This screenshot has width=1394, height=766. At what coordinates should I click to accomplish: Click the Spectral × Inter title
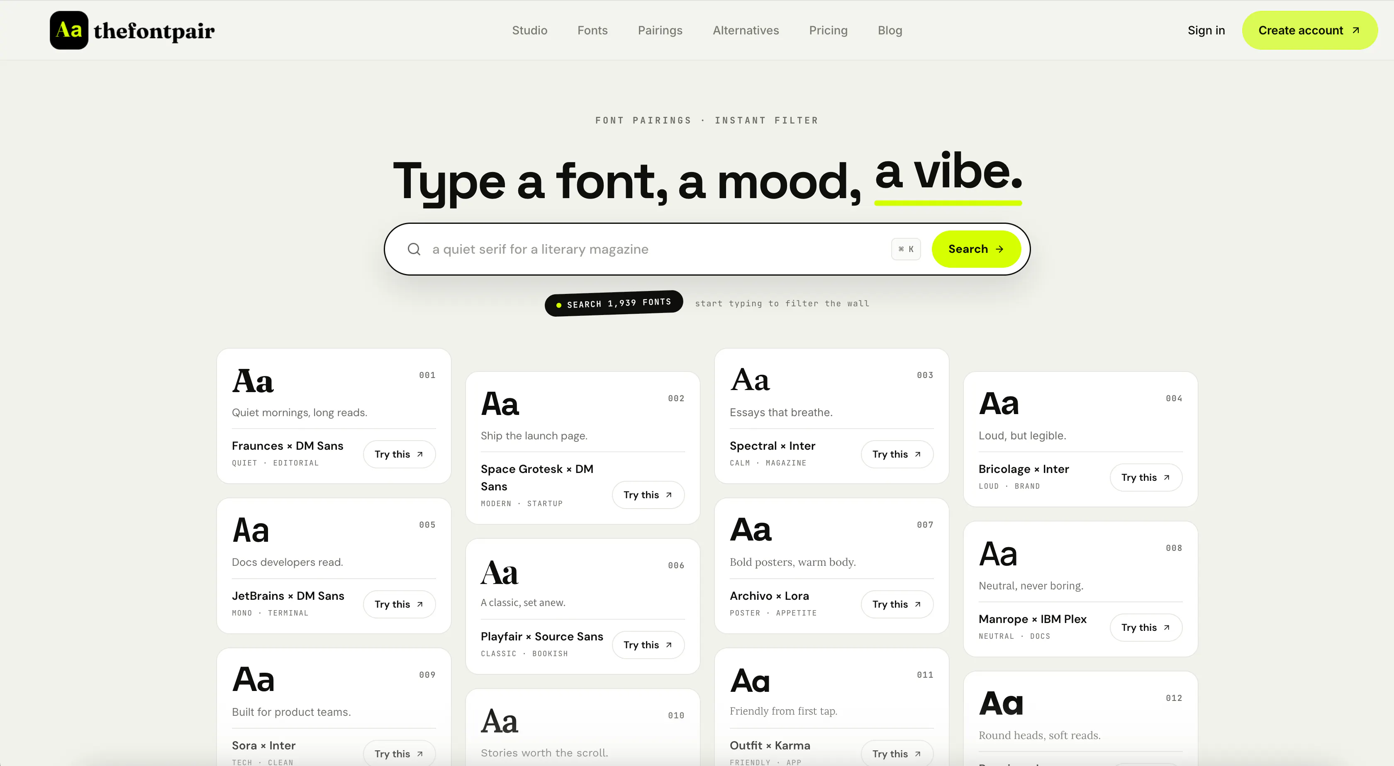point(772,446)
